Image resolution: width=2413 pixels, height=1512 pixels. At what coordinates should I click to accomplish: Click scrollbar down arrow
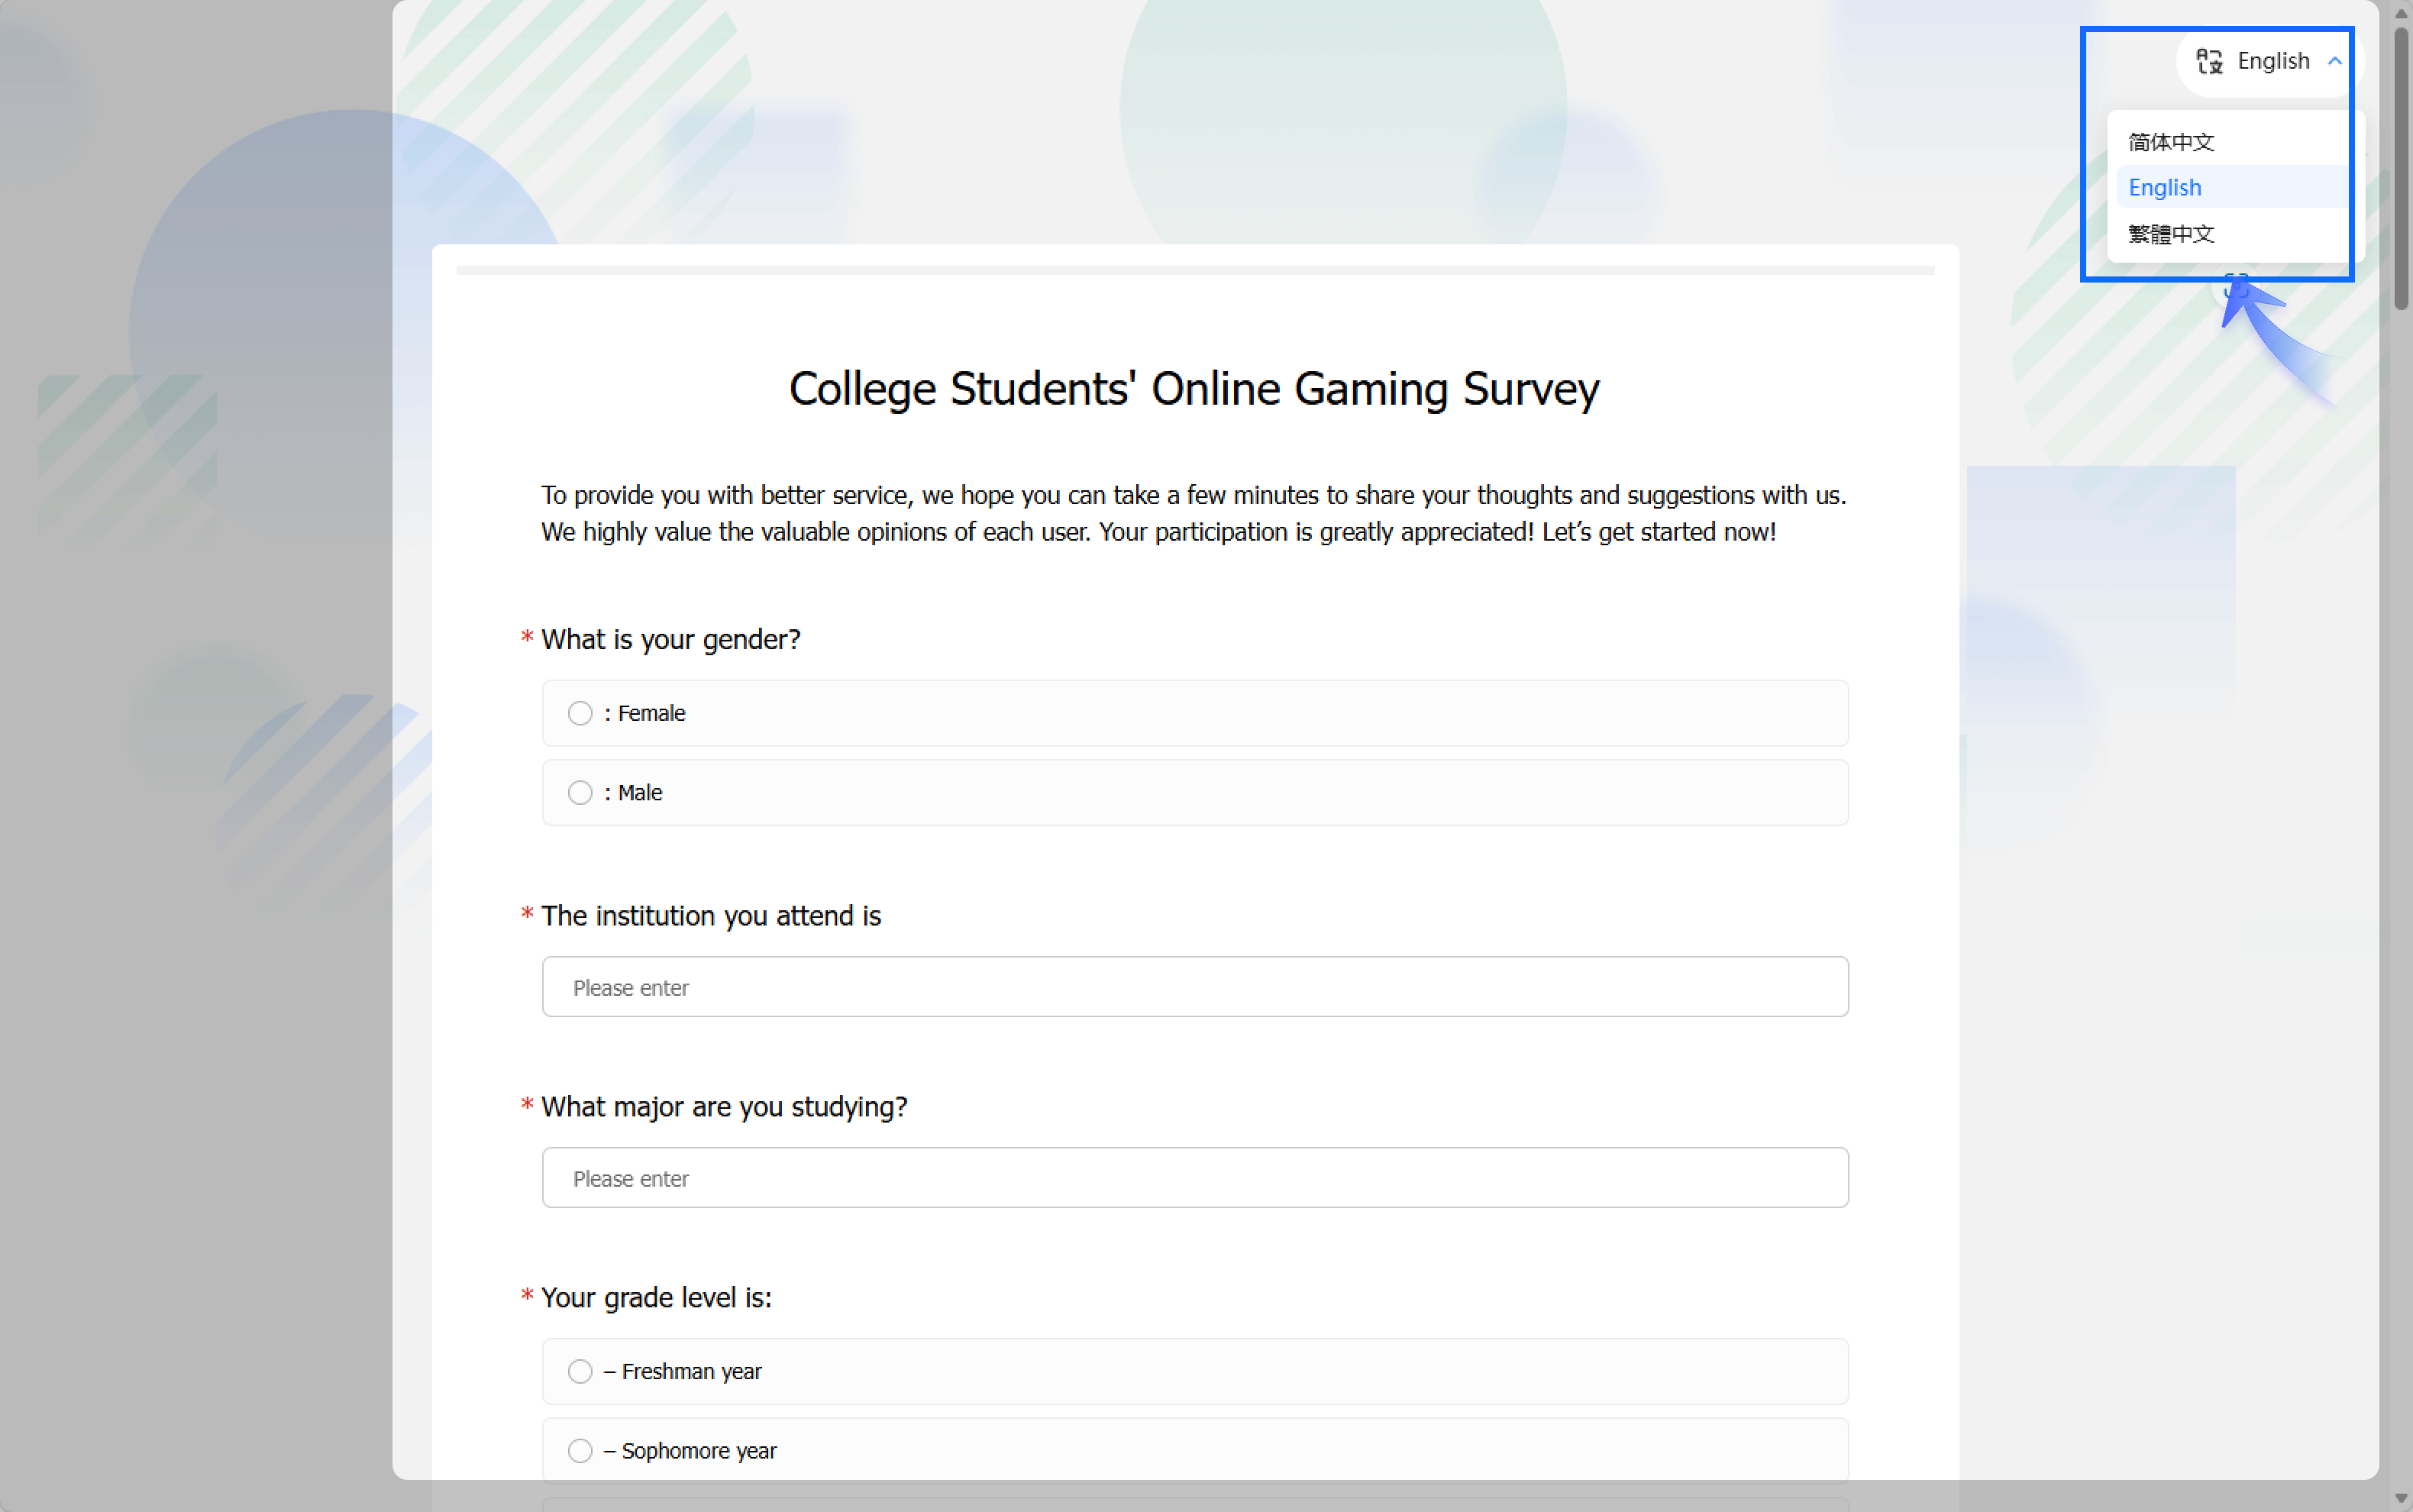pyautogui.click(x=2402, y=1498)
